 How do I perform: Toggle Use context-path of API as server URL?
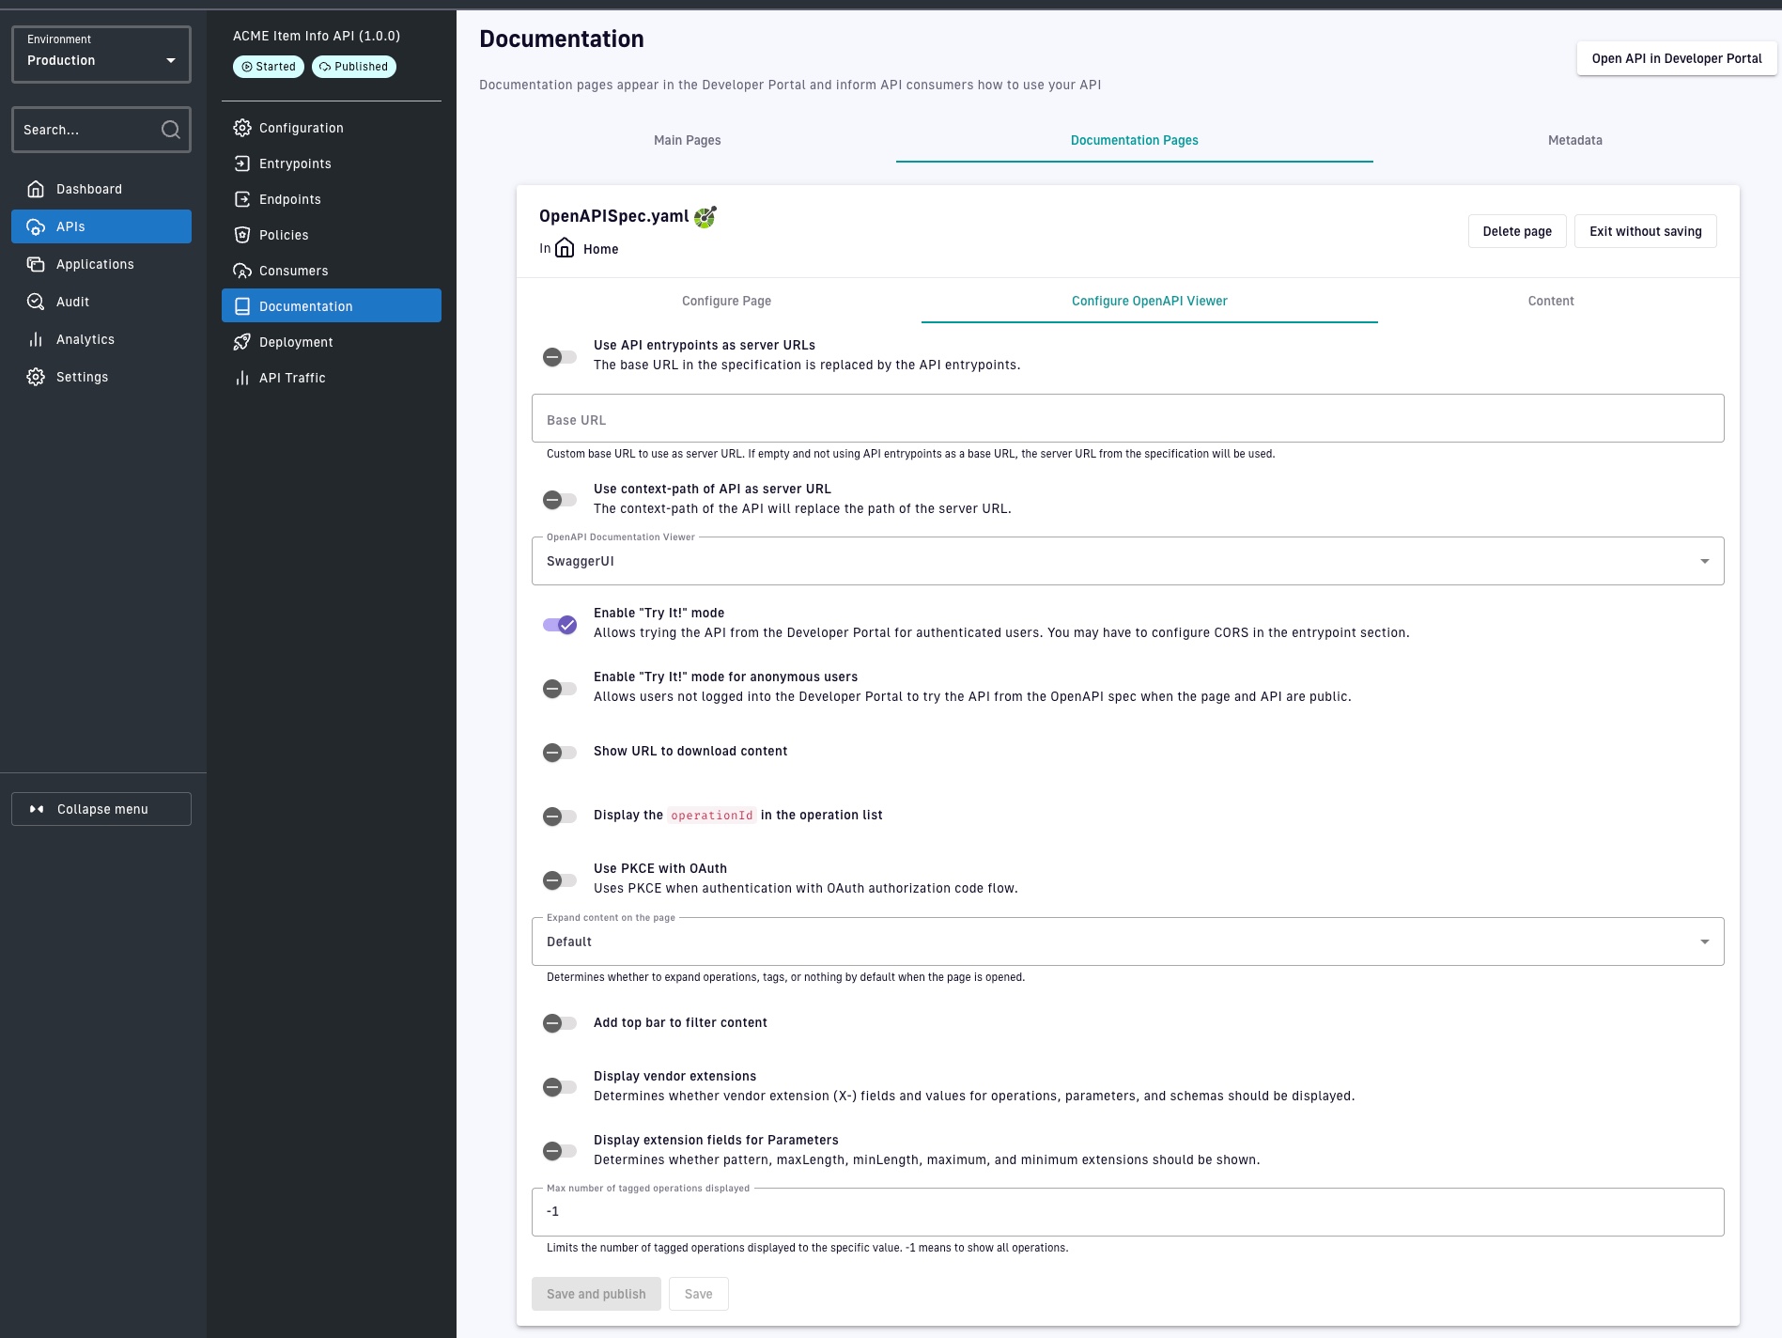[560, 500]
